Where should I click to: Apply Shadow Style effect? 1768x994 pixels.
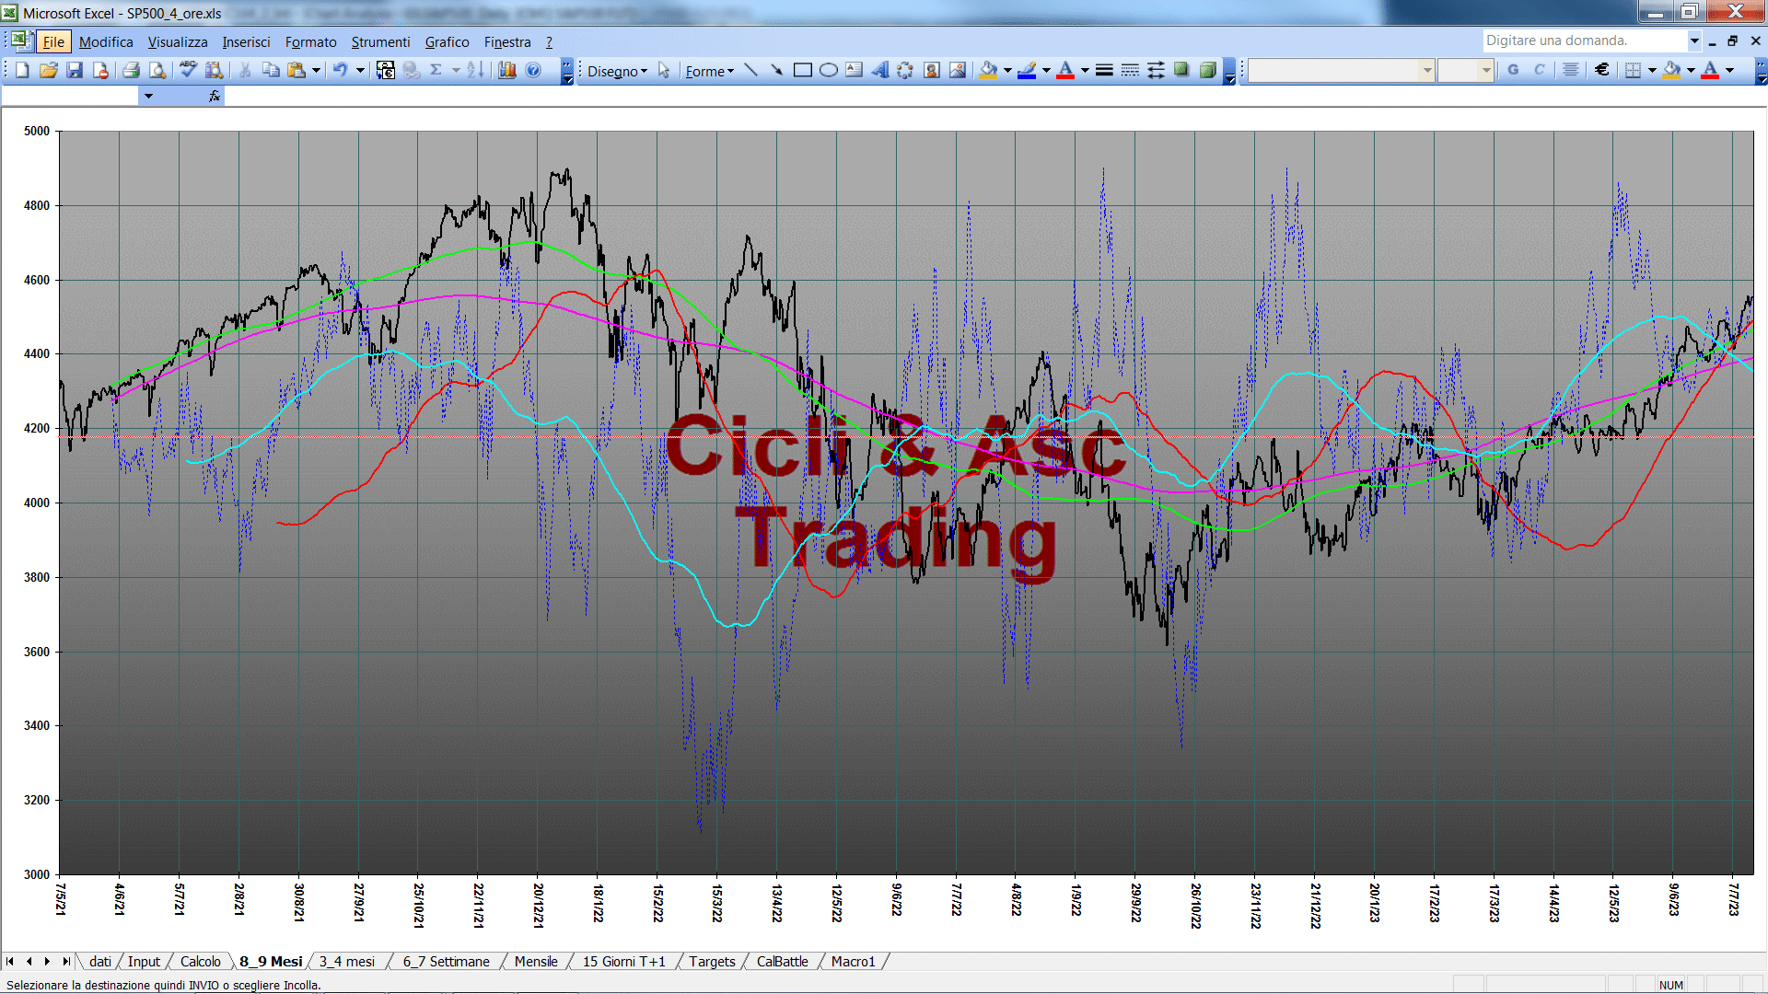(x=1181, y=70)
